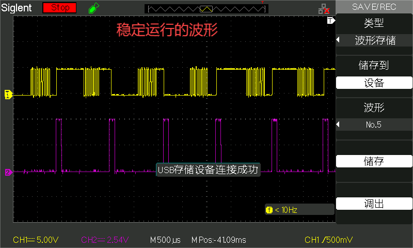Click the SAVE/REC menu title
413x248 pixels.
(x=374, y=7)
